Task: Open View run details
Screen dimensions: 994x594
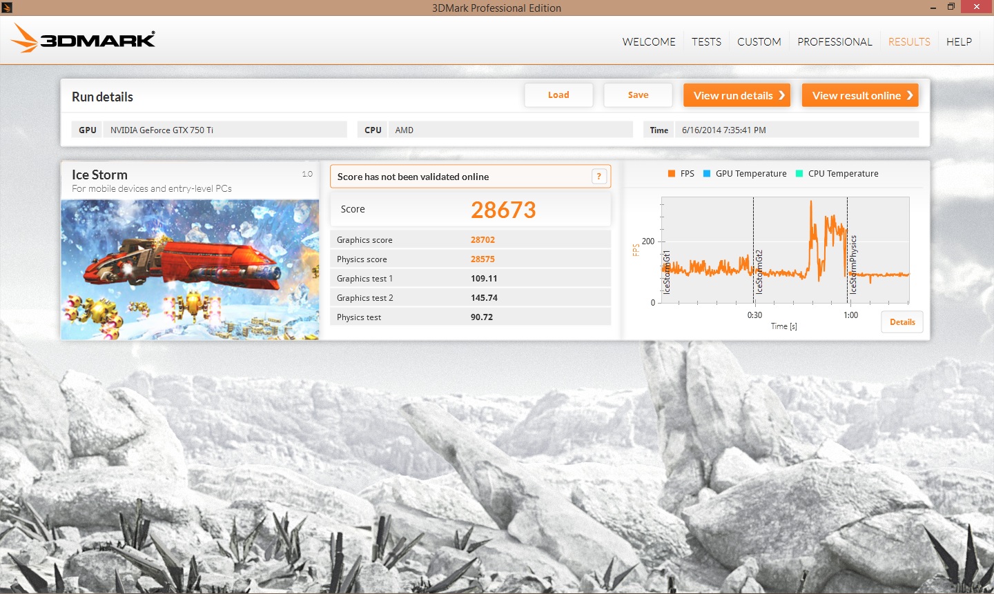Action: click(x=737, y=95)
